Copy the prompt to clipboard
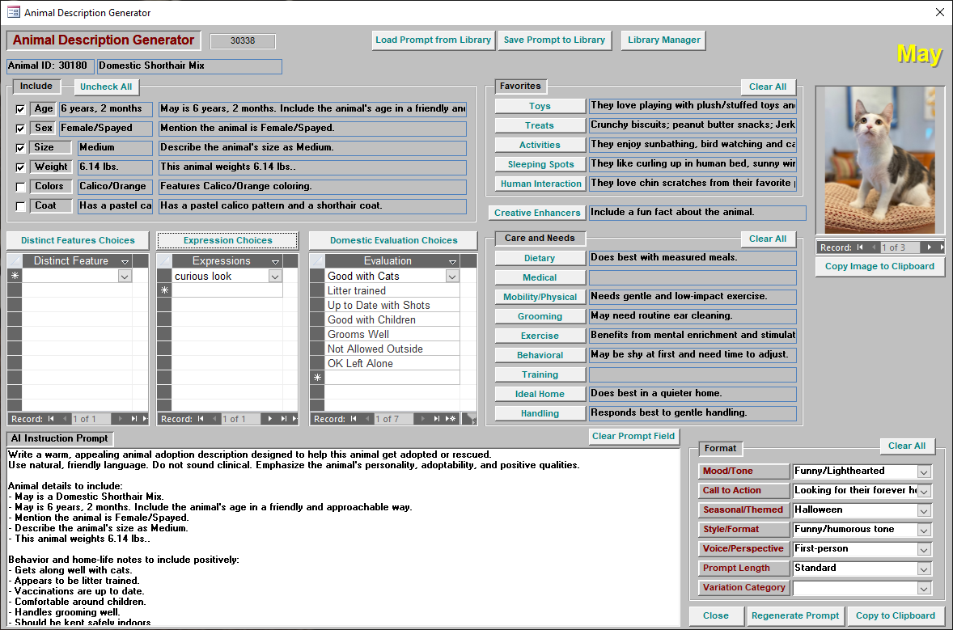The height and width of the screenshot is (630, 953). point(896,615)
